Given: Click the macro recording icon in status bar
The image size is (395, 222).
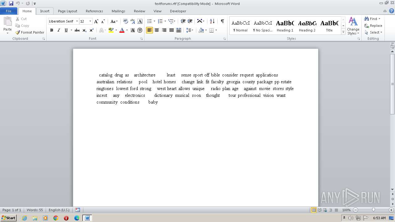Looking at the screenshot, I should click(77, 210).
